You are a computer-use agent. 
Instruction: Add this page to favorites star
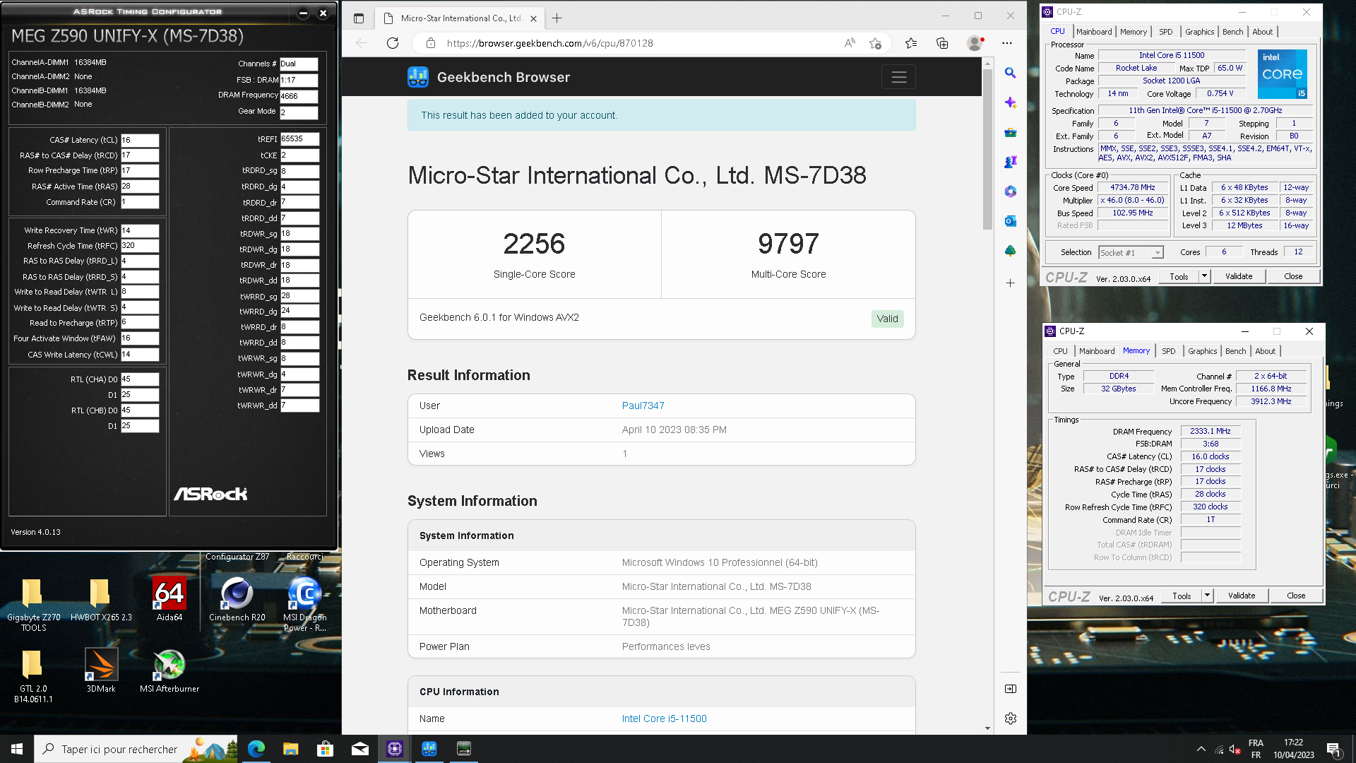coord(876,43)
